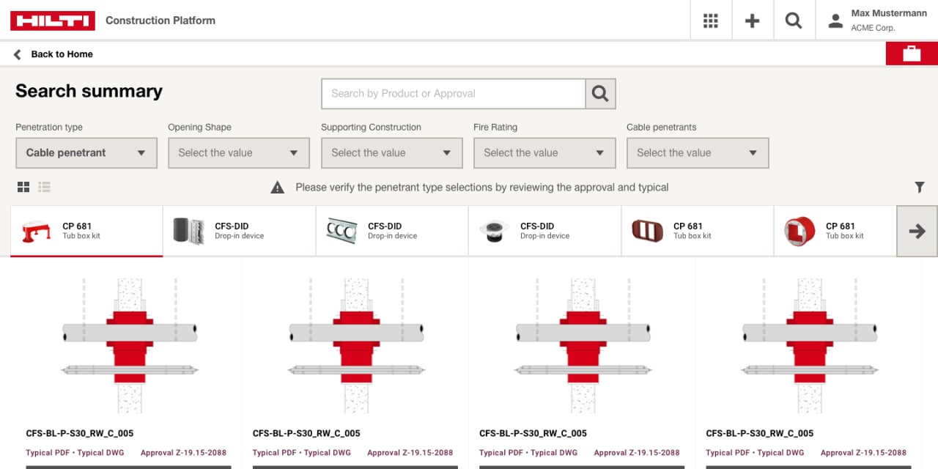Open the apps grid icon in top bar
The height and width of the screenshot is (469, 938).
[x=711, y=20]
